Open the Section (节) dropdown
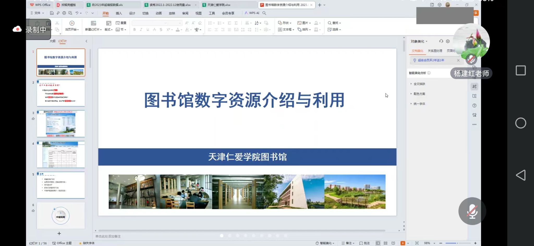Image resolution: width=534 pixels, height=246 pixels. click(x=121, y=30)
